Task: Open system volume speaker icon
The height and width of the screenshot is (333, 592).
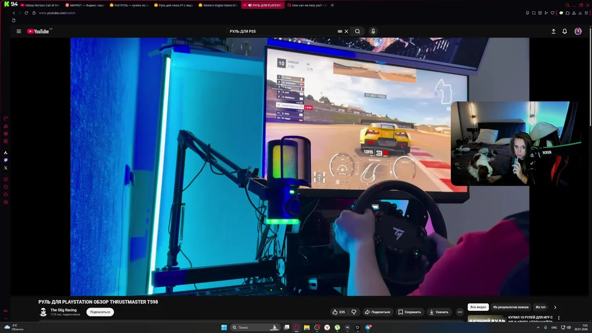Action: [x=568, y=327]
